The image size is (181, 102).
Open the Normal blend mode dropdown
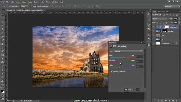160,19
